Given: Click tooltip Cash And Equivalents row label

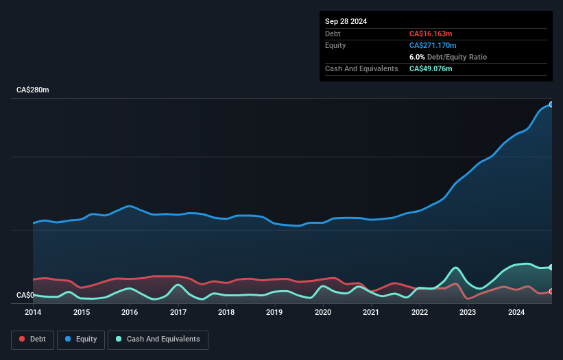Looking at the screenshot, I should pos(361,68).
